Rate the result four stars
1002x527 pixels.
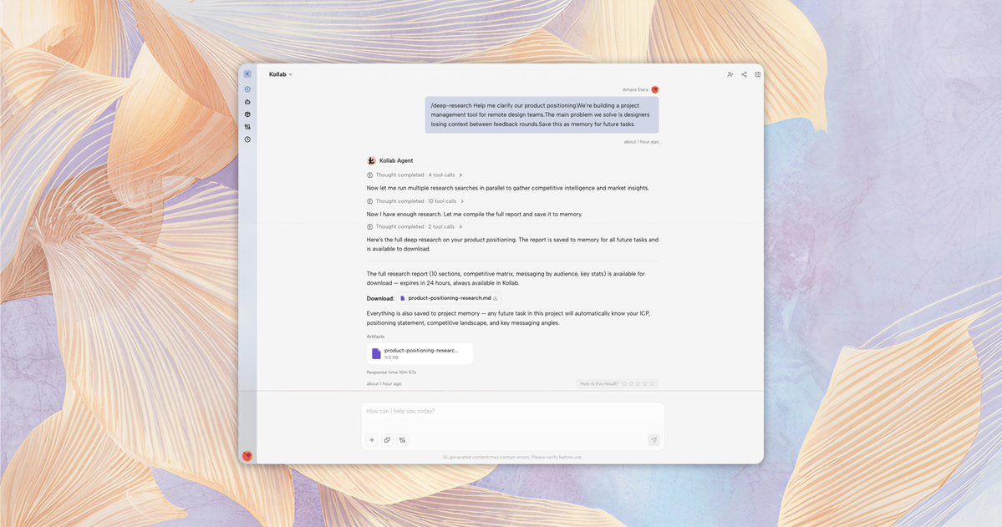pyautogui.click(x=645, y=384)
